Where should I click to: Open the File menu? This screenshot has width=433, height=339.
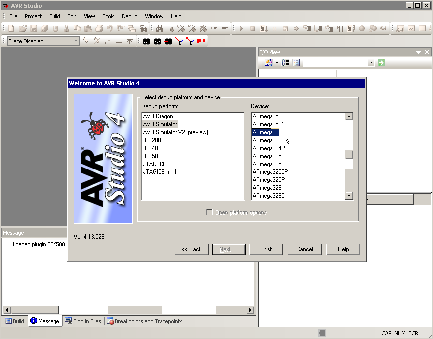[13, 16]
